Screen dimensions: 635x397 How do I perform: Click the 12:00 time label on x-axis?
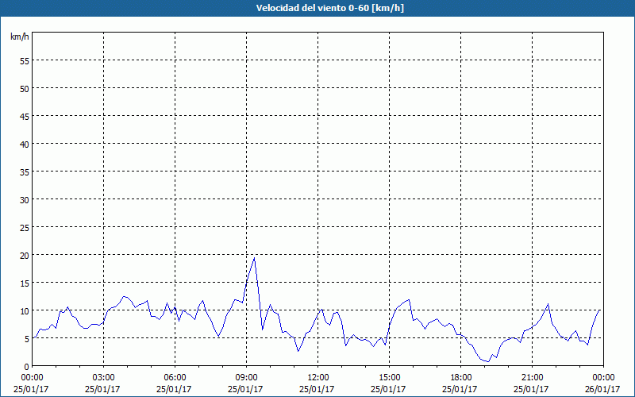pyautogui.click(x=318, y=378)
